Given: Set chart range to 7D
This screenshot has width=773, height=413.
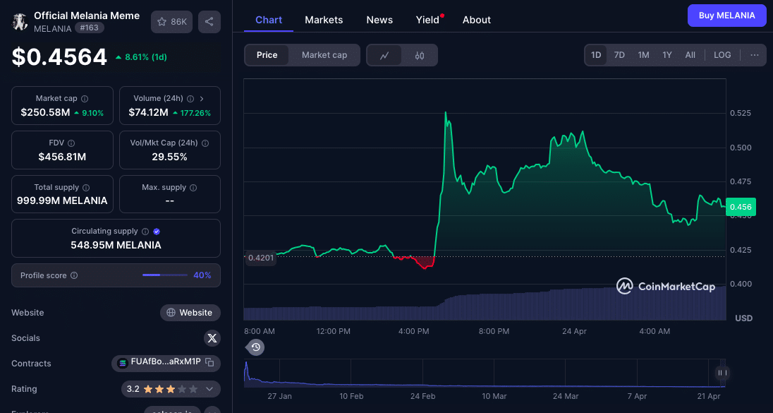Looking at the screenshot, I should (619, 55).
